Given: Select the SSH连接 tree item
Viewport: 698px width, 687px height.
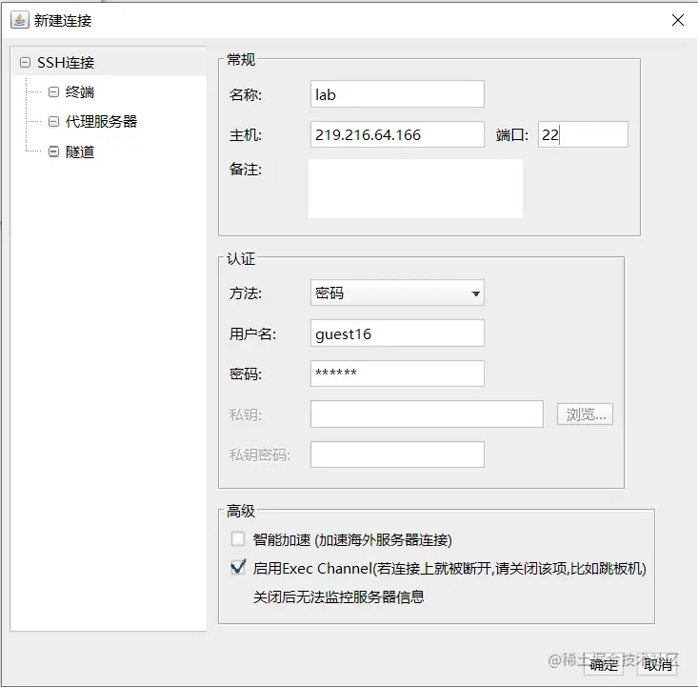Looking at the screenshot, I should click(66, 62).
